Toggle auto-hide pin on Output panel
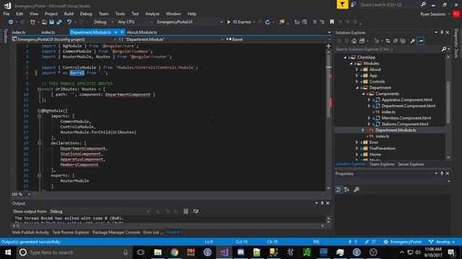This screenshot has width=462, height=259. [322, 203]
